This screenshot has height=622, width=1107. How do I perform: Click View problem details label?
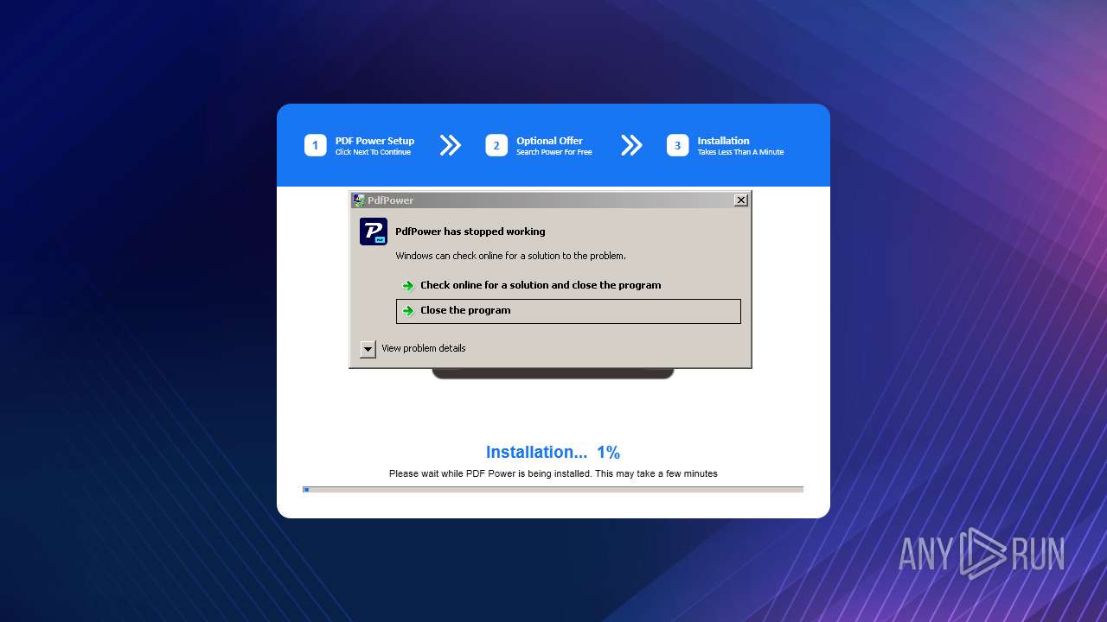424,348
